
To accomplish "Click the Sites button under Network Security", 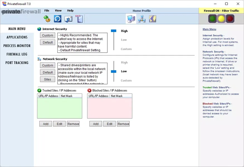I will [x=48, y=79].
